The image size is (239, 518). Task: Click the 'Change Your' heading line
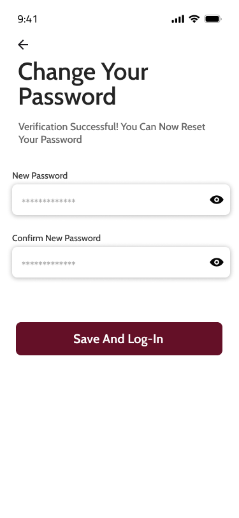coord(83,71)
